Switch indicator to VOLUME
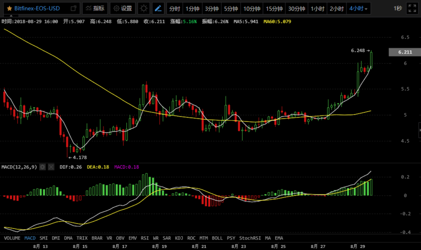Screen dimensions: 421x250 click(x=12, y=238)
